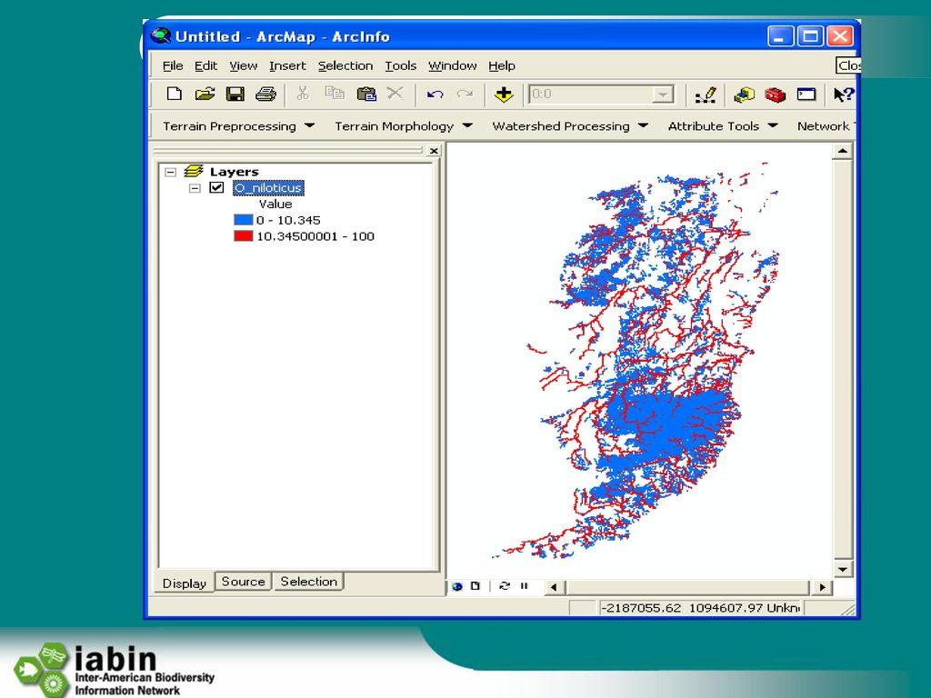This screenshot has height=698, width=931.
Task: Open the Edit menu
Action: [206, 65]
